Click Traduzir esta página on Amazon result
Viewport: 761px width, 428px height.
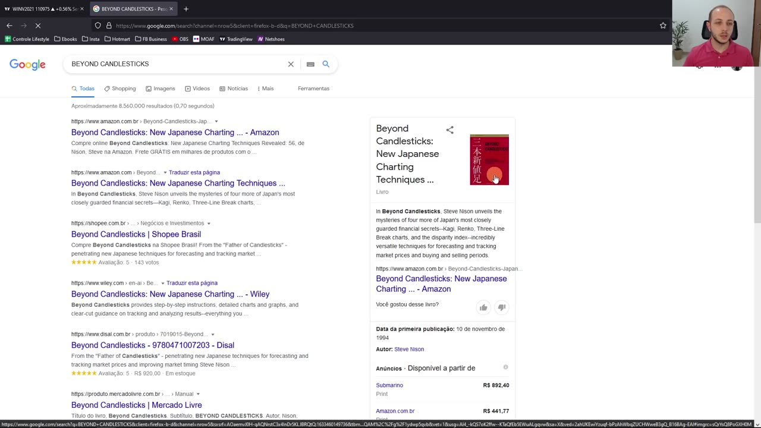194,172
